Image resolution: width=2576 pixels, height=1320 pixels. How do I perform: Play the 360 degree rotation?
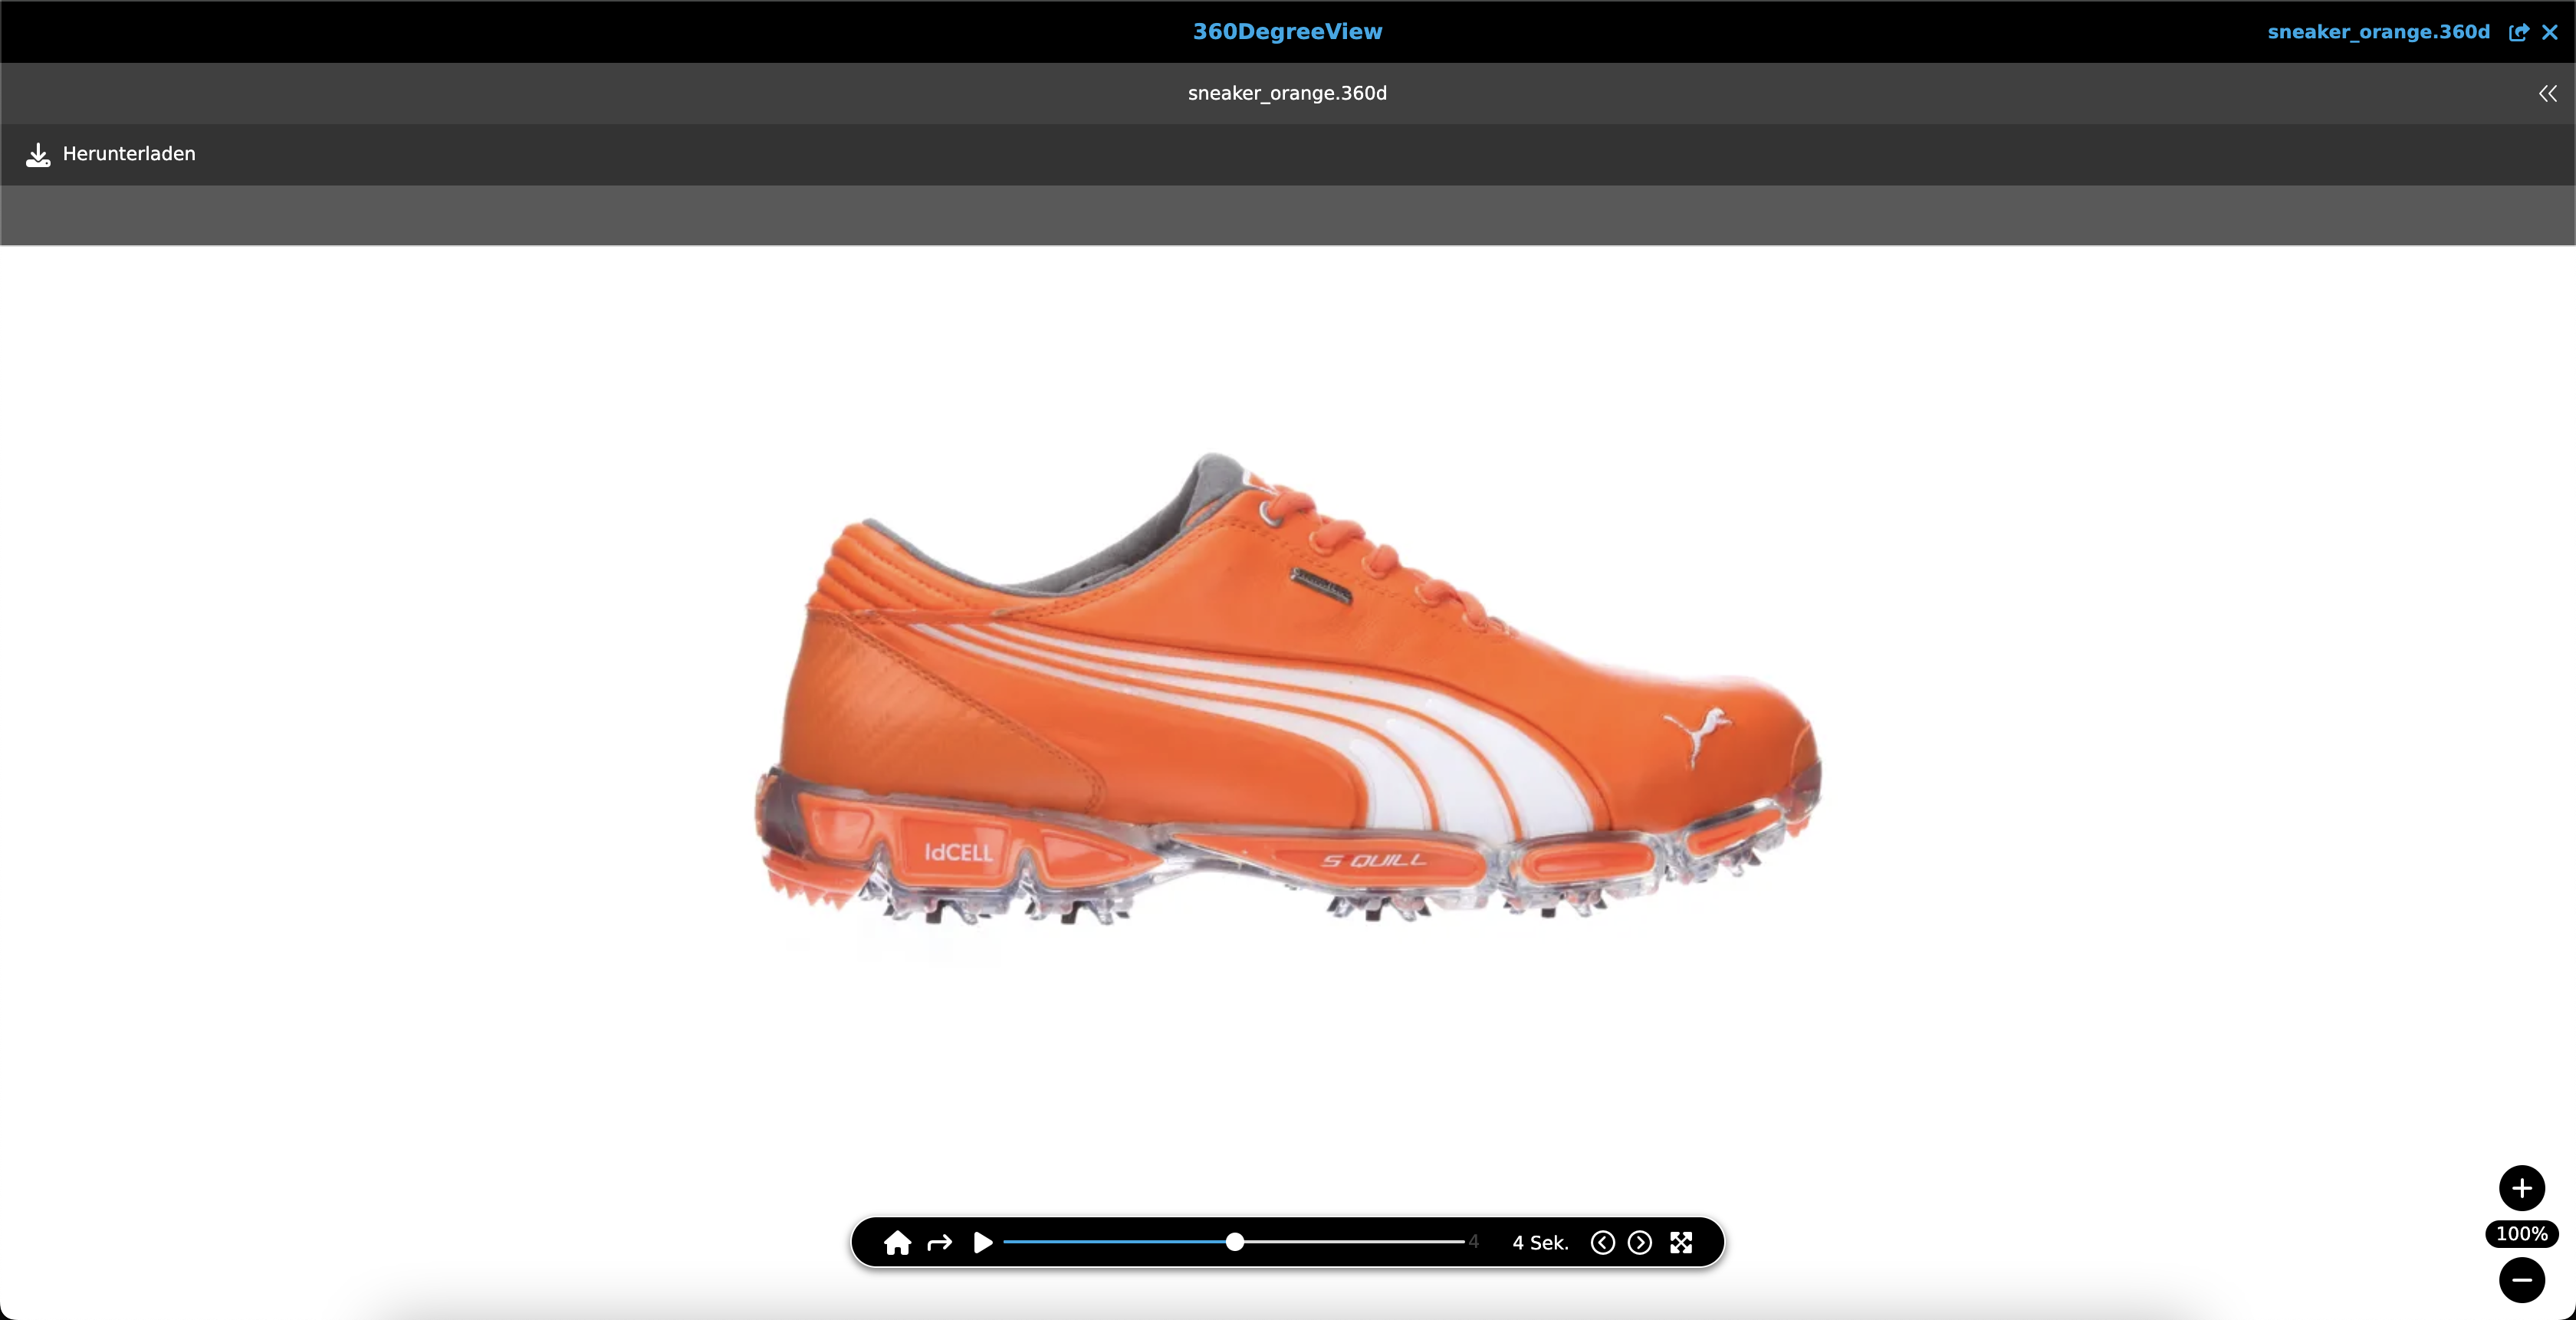[983, 1242]
